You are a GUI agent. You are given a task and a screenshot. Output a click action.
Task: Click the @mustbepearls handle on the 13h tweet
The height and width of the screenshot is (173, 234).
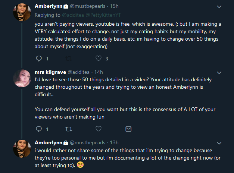(x=88, y=143)
